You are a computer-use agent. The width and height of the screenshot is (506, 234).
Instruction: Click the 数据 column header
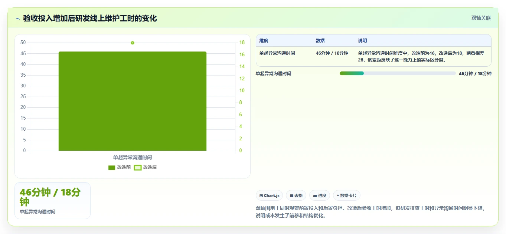tap(320, 41)
